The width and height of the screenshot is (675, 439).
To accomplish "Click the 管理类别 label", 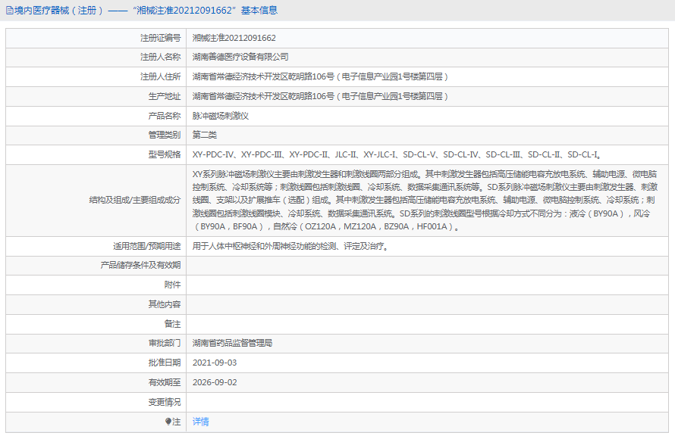I will 165,135.
